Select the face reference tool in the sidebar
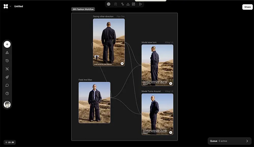This screenshot has height=147, width=254. [x=7, y=69]
